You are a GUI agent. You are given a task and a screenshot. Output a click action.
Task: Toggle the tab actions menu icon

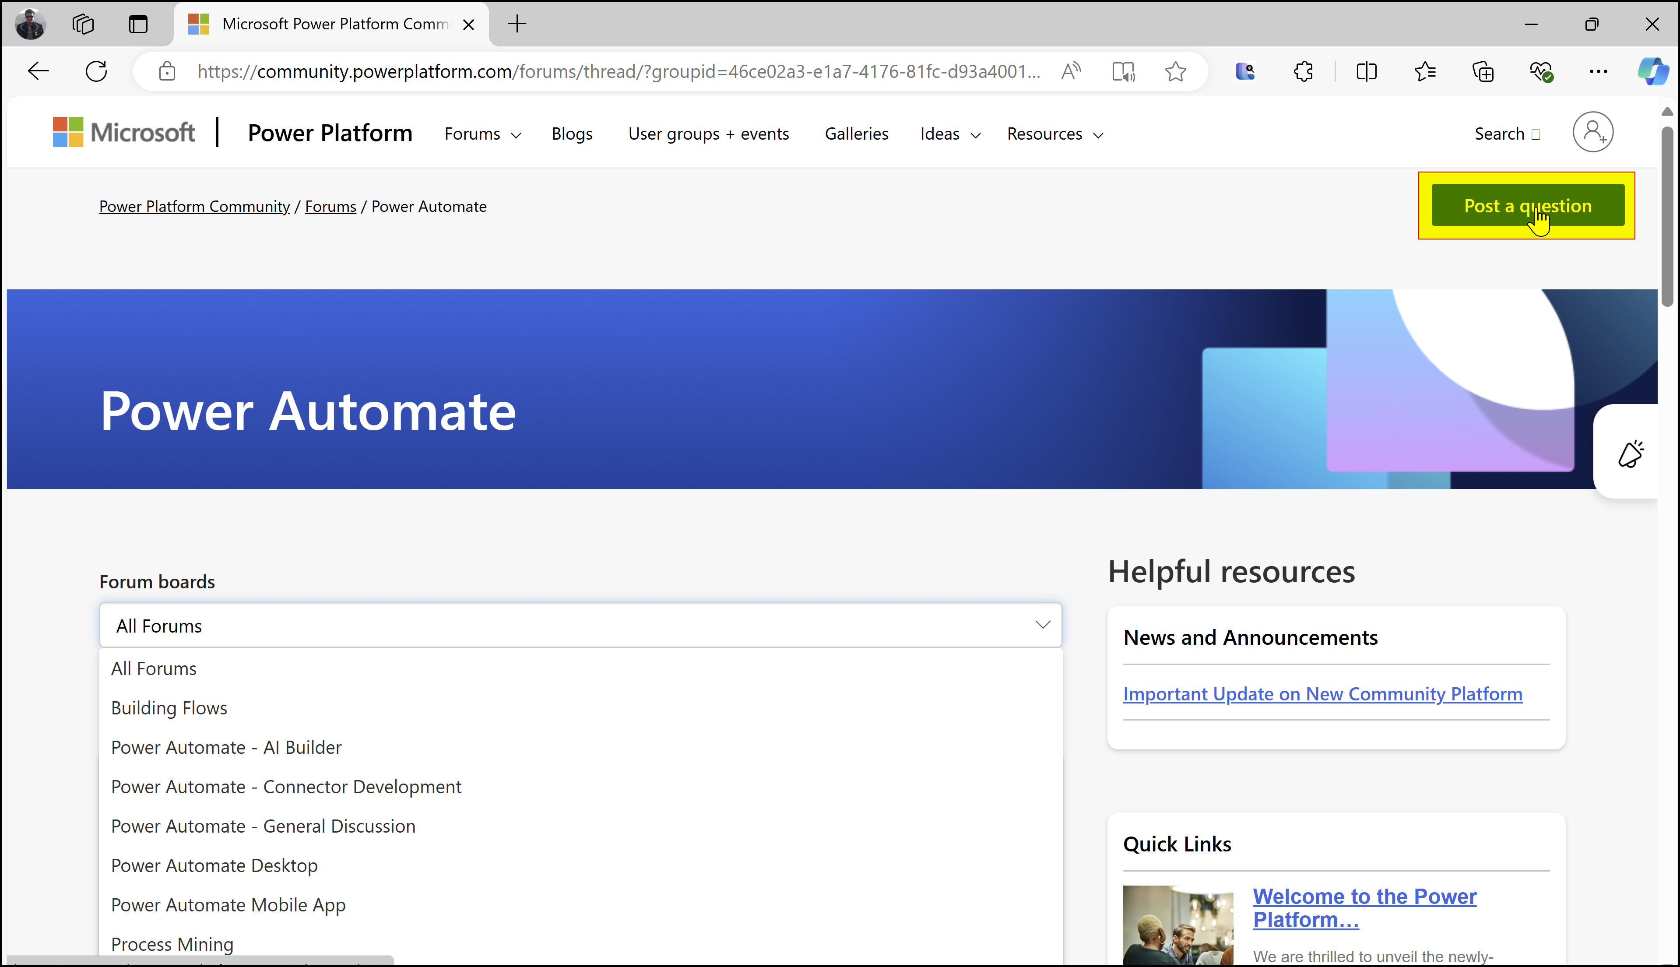click(138, 25)
